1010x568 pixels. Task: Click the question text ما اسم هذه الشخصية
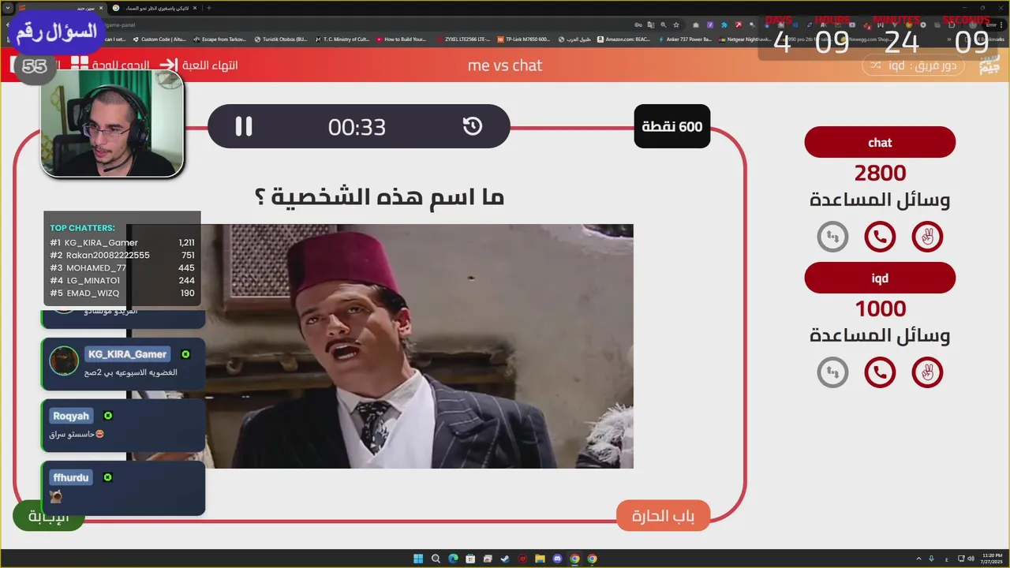click(380, 196)
